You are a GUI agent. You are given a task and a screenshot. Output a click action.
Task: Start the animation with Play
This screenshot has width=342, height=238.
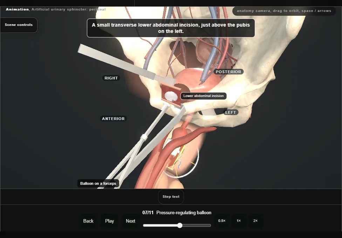pos(109,221)
